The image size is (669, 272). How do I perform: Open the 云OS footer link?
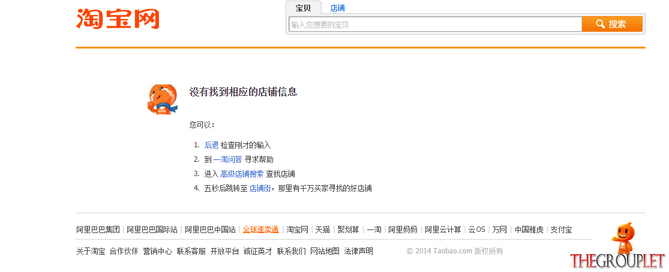(476, 230)
